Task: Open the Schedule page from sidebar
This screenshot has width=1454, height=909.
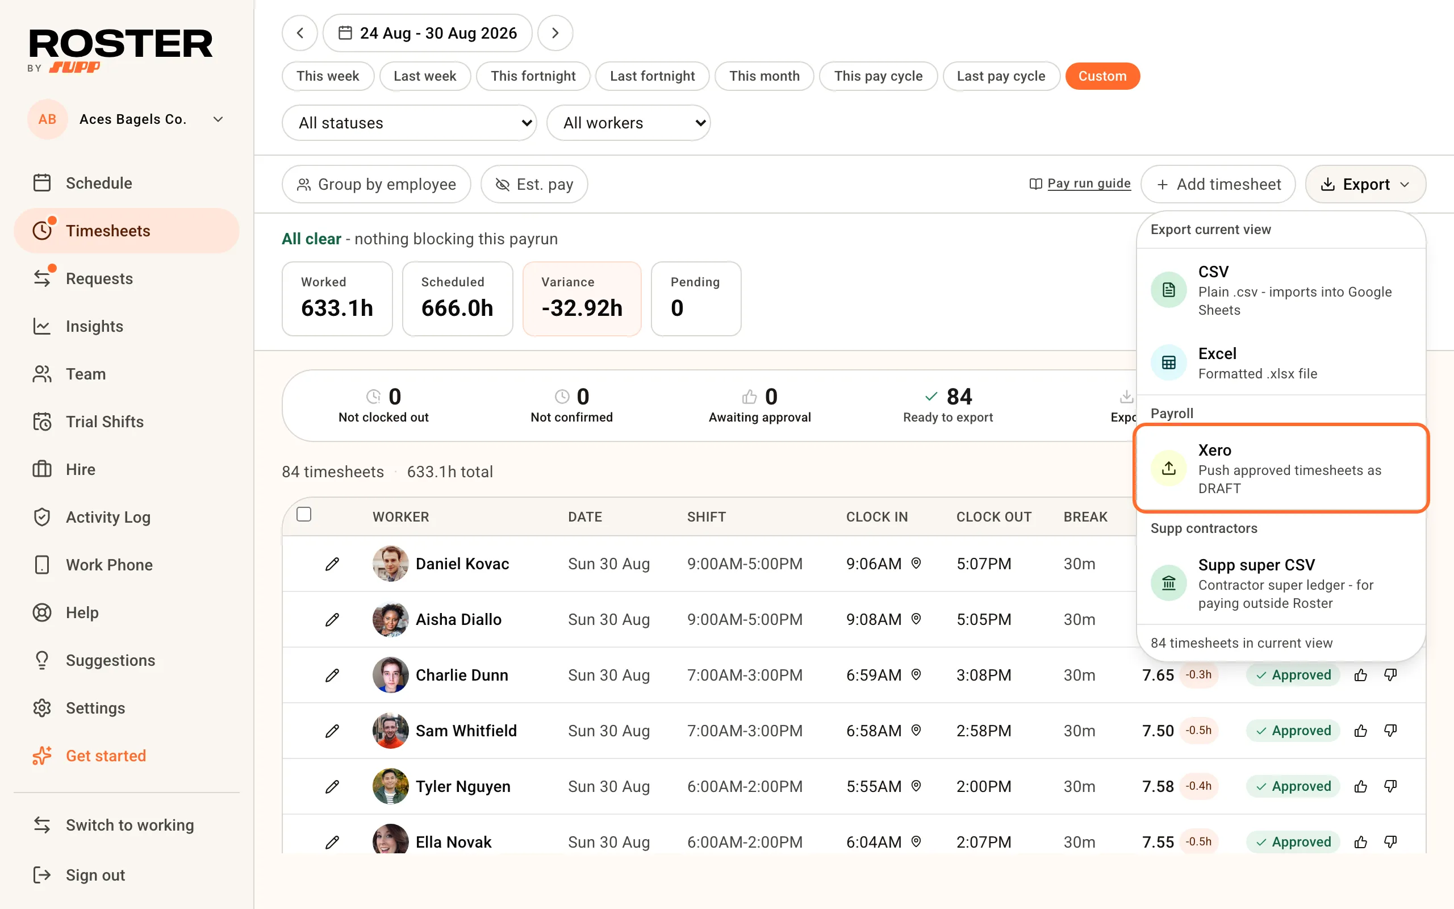Action: point(126,183)
